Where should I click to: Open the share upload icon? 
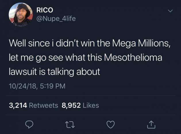151,124
